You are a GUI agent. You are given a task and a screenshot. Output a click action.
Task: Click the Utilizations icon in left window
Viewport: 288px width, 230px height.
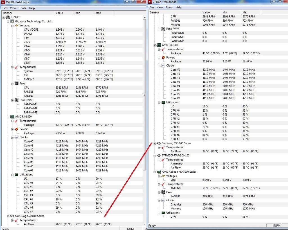pyautogui.click(x=17, y=175)
